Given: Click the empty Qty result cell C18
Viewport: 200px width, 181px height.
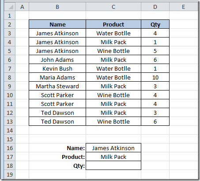Looking at the screenshot, I should click(113, 166).
